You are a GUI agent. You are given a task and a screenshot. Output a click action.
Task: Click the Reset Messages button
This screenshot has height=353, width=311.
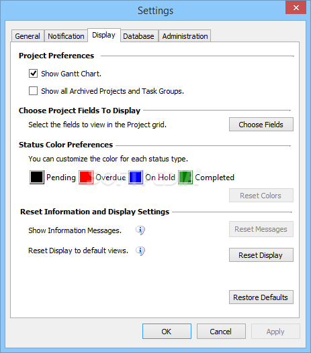(x=261, y=229)
